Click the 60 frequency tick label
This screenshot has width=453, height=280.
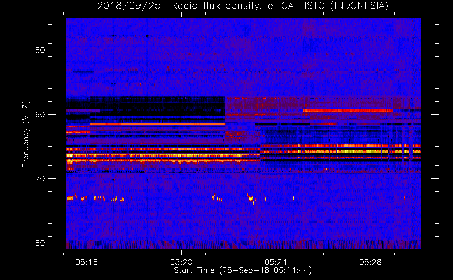[x=40, y=114]
